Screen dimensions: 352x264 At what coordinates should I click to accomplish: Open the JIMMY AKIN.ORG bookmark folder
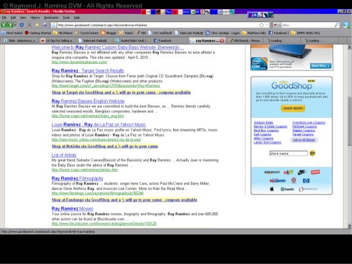pyautogui.click(x=305, y=33)
